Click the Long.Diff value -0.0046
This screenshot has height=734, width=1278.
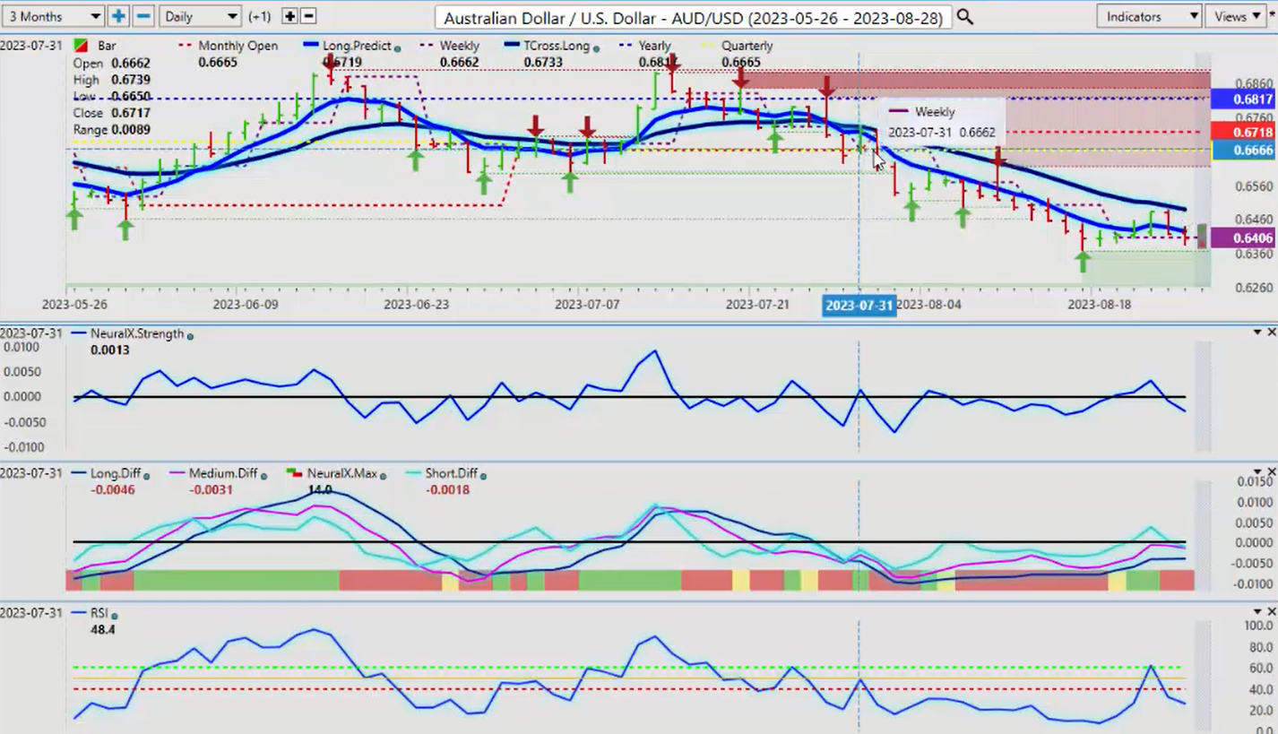(112, 490)
